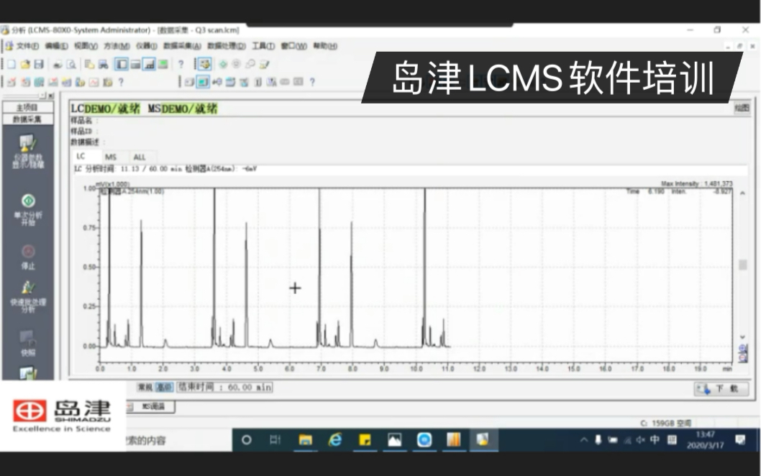This screenshot has height=476, width=761.
Task: Toggle the highlighted MS acquisition toolbar icon
Action: point(202,81)
